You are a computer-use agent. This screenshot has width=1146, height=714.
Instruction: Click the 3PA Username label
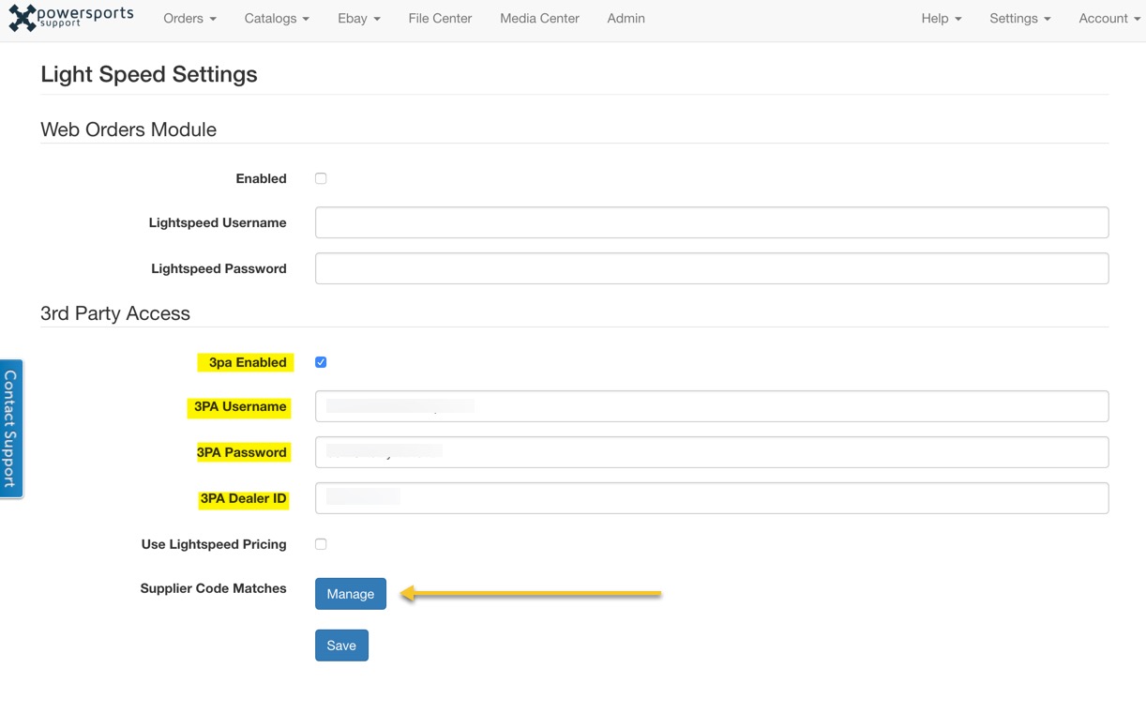click(240, 406)
